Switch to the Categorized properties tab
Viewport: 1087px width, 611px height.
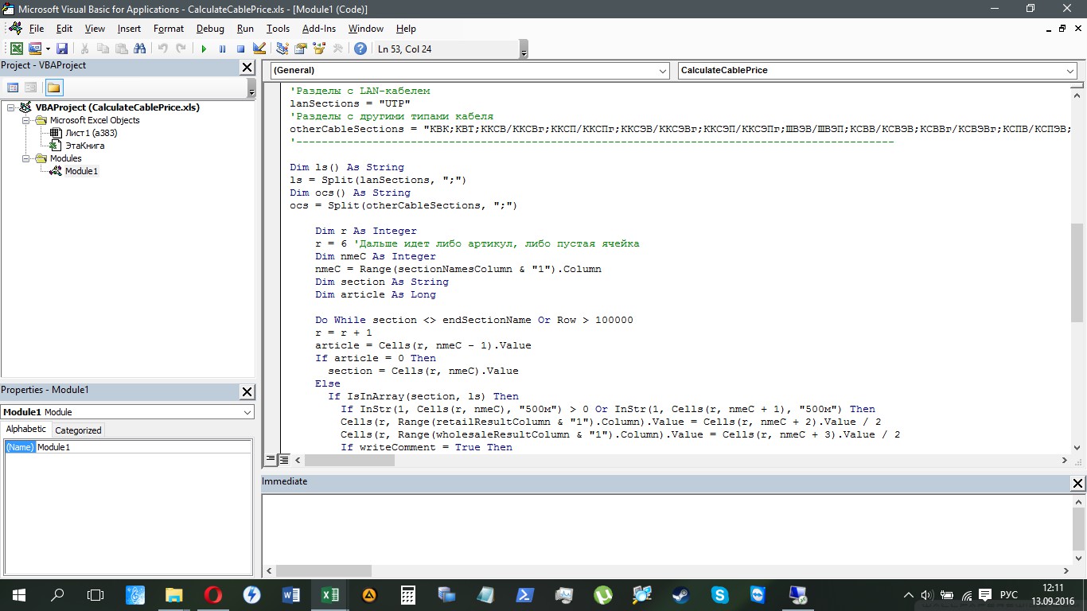pos(78,430)
